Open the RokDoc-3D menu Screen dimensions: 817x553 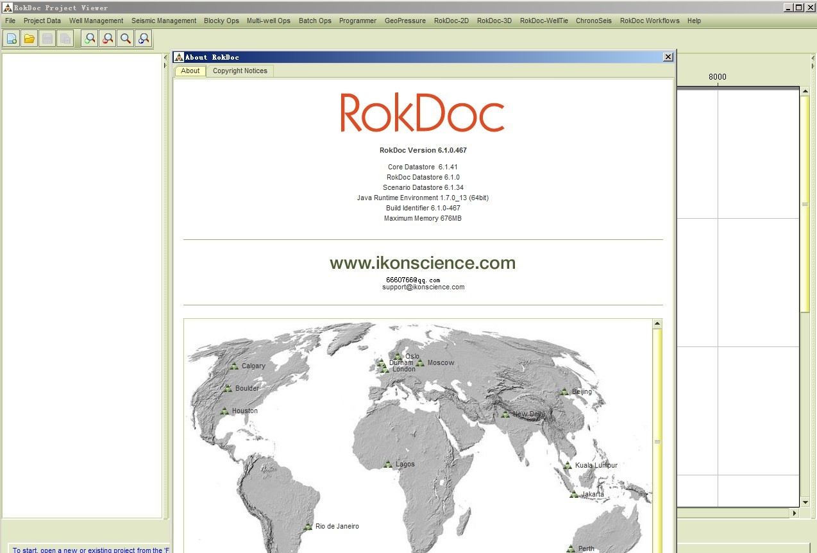pos(494,21)
